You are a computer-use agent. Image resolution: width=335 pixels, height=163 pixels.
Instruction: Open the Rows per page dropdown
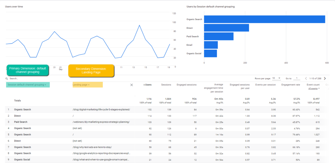(x=276, y=78)
